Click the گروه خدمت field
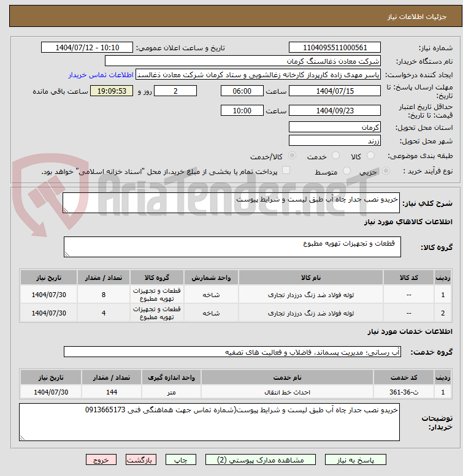Viewport: 463px width, 476px height. coord(232,352)
